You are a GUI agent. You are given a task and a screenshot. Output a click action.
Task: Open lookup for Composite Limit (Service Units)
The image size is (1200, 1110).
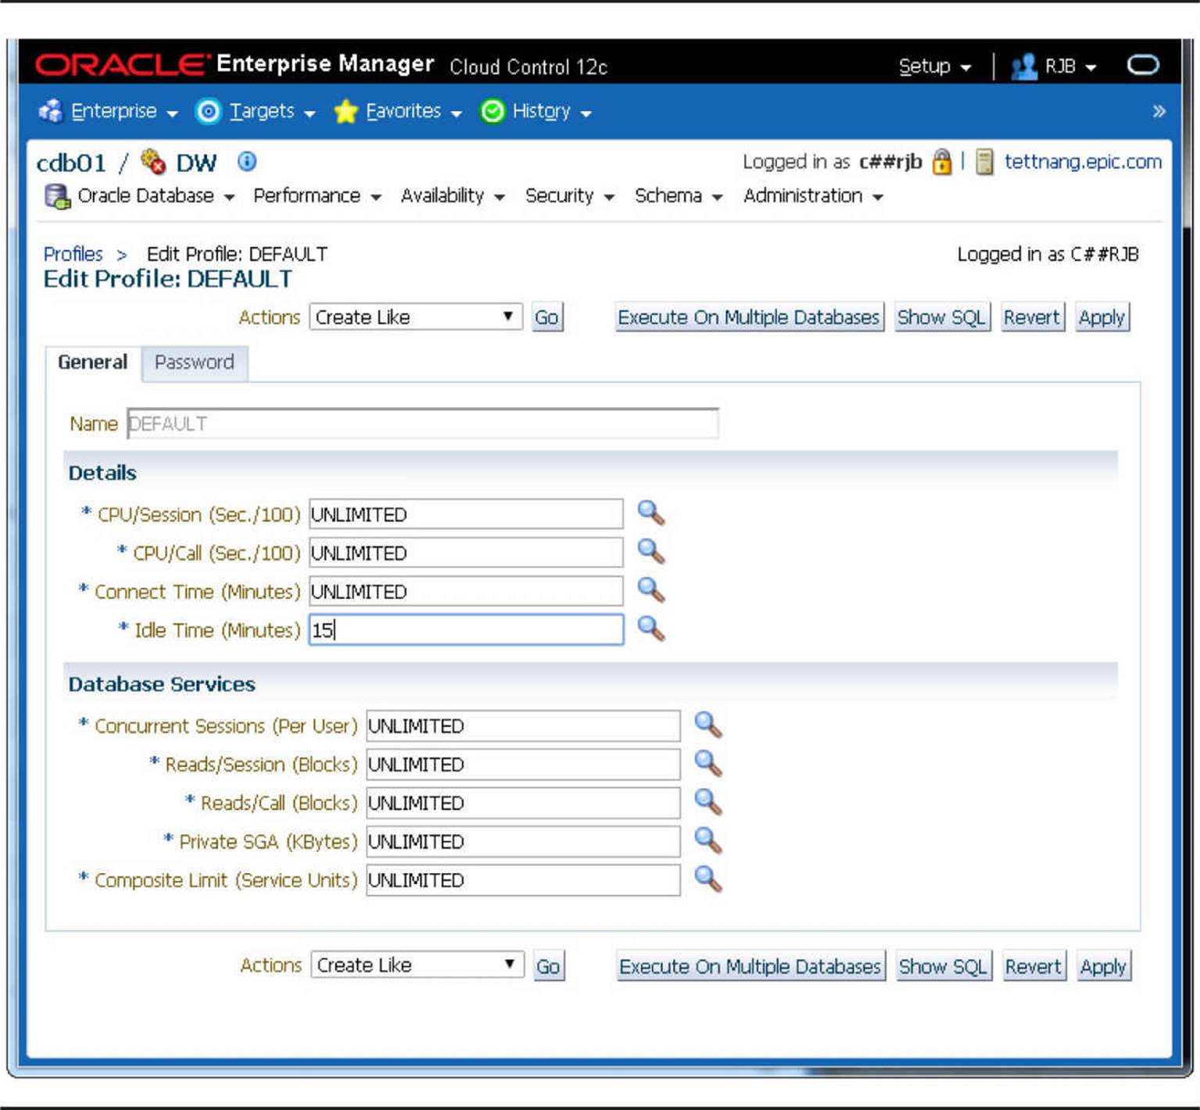point(707,879)
